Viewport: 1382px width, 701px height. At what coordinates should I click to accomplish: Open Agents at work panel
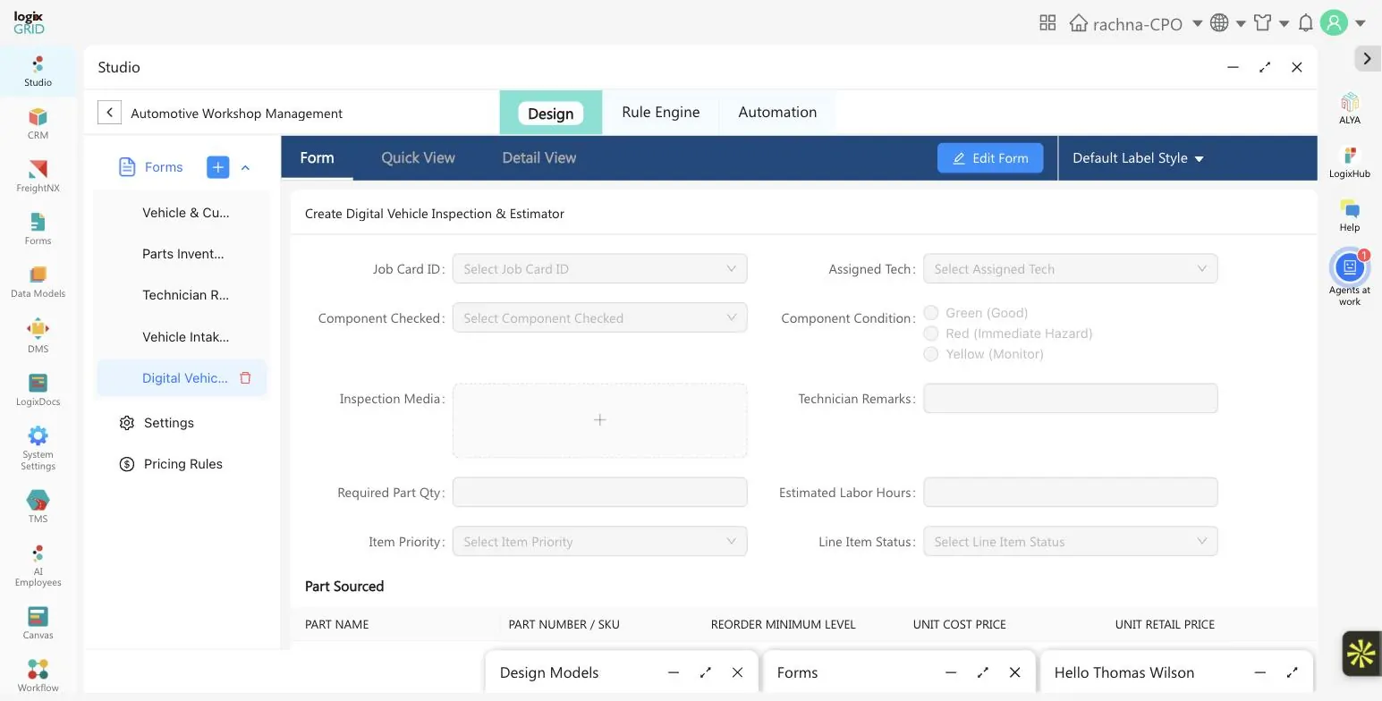pos(1350,278)
